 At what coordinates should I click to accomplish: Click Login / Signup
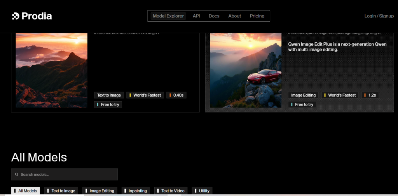379,16
